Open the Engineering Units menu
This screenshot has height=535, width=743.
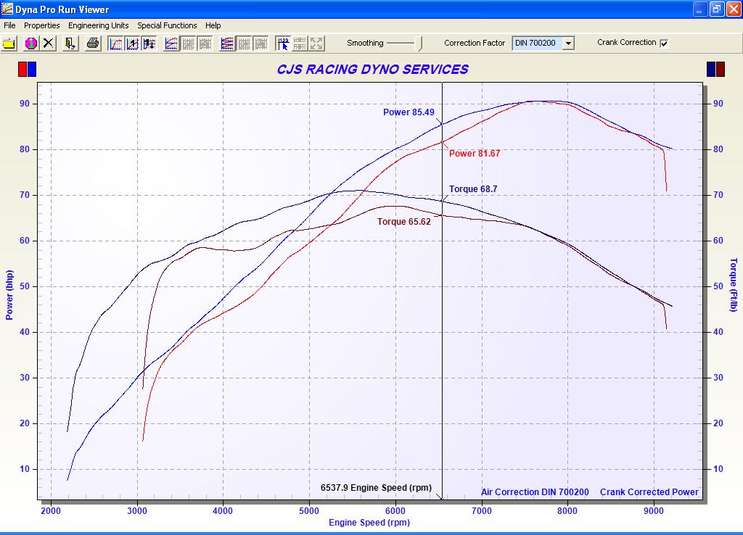tap(98, 25)
